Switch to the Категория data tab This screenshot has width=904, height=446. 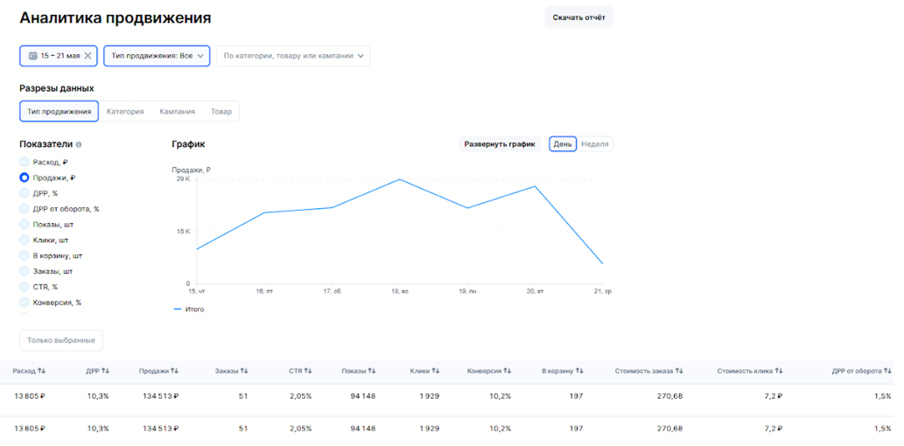coord(125,112)
